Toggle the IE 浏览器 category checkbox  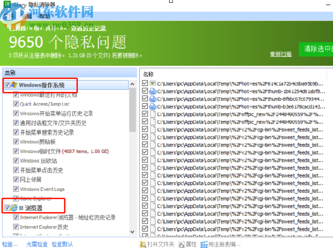[8, 208]
